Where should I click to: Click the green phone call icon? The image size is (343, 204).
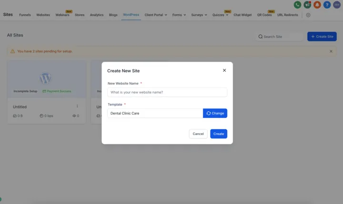tap(297, 5)
